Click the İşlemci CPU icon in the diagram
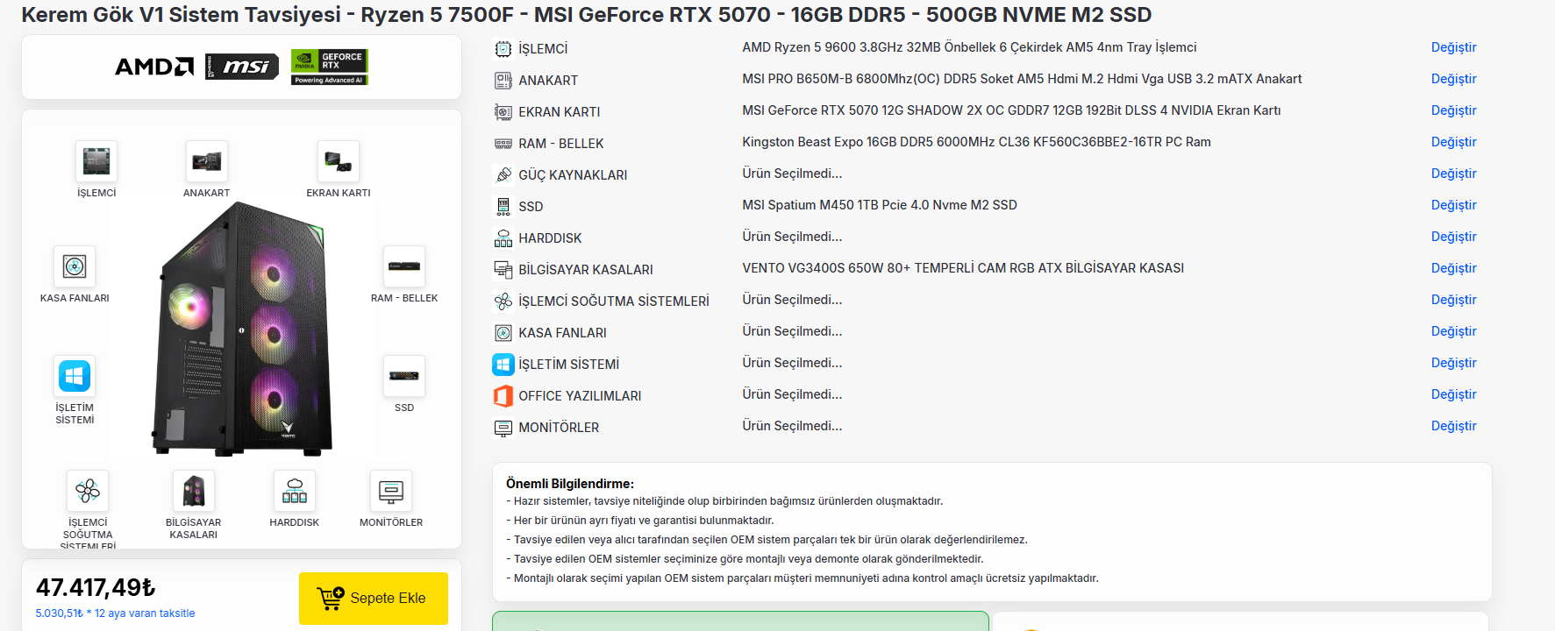This screenshot has height=631, width=1555. (96, 161)
